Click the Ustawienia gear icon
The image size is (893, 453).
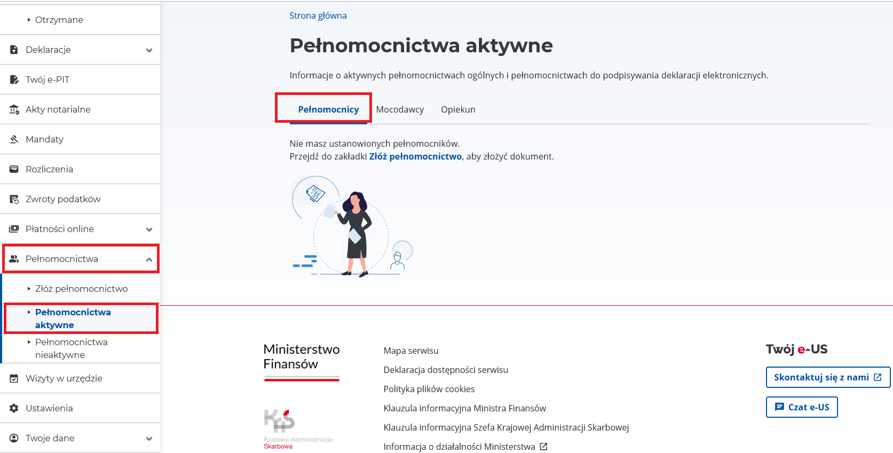(14, 408)
